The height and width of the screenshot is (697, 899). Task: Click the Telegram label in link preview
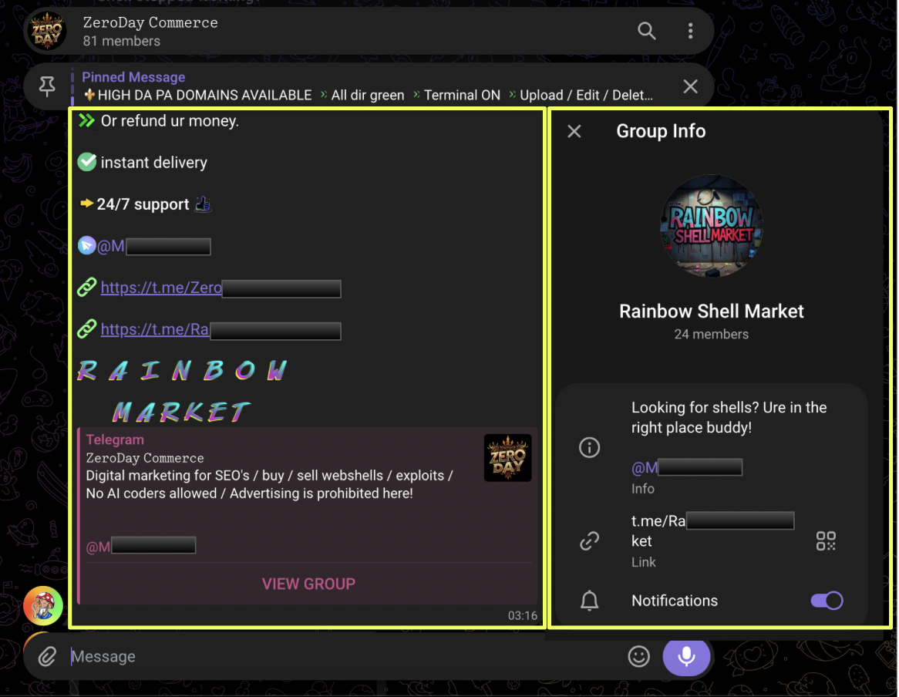[115, 439]
